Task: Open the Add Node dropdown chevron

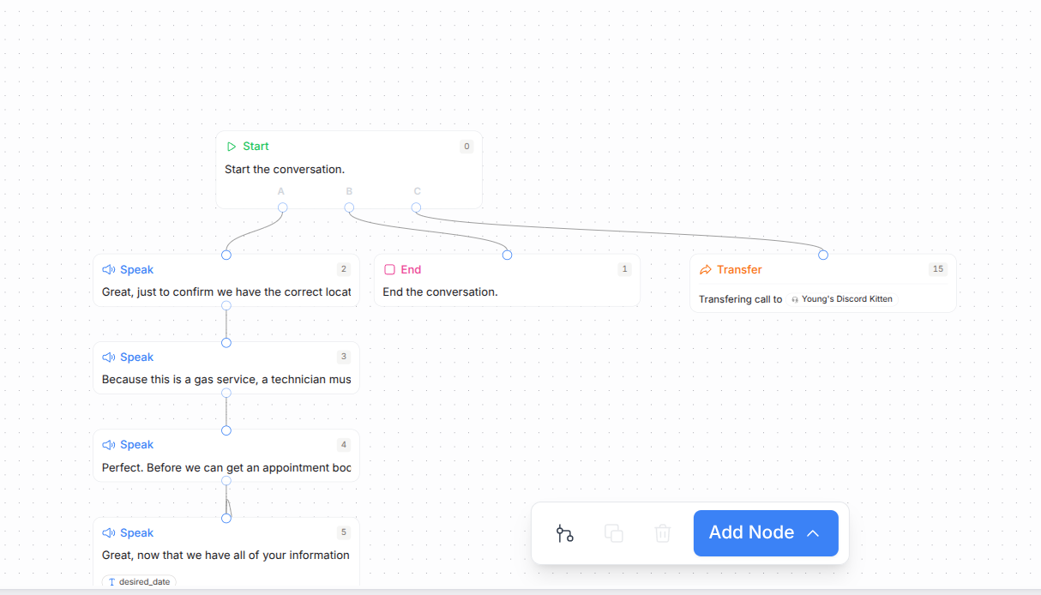Action: pos(813,532)
